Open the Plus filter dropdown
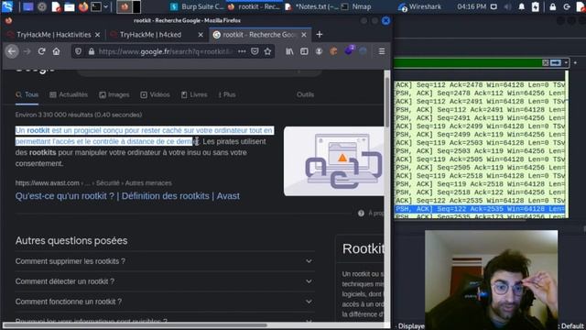The height and width of the screenshot is (330, 586). (x=227, y=95)
